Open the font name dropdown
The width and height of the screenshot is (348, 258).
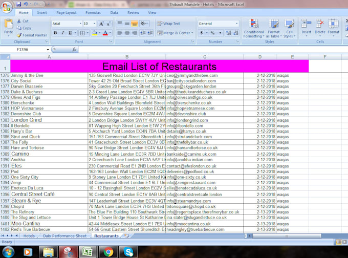tap(80, 24)
